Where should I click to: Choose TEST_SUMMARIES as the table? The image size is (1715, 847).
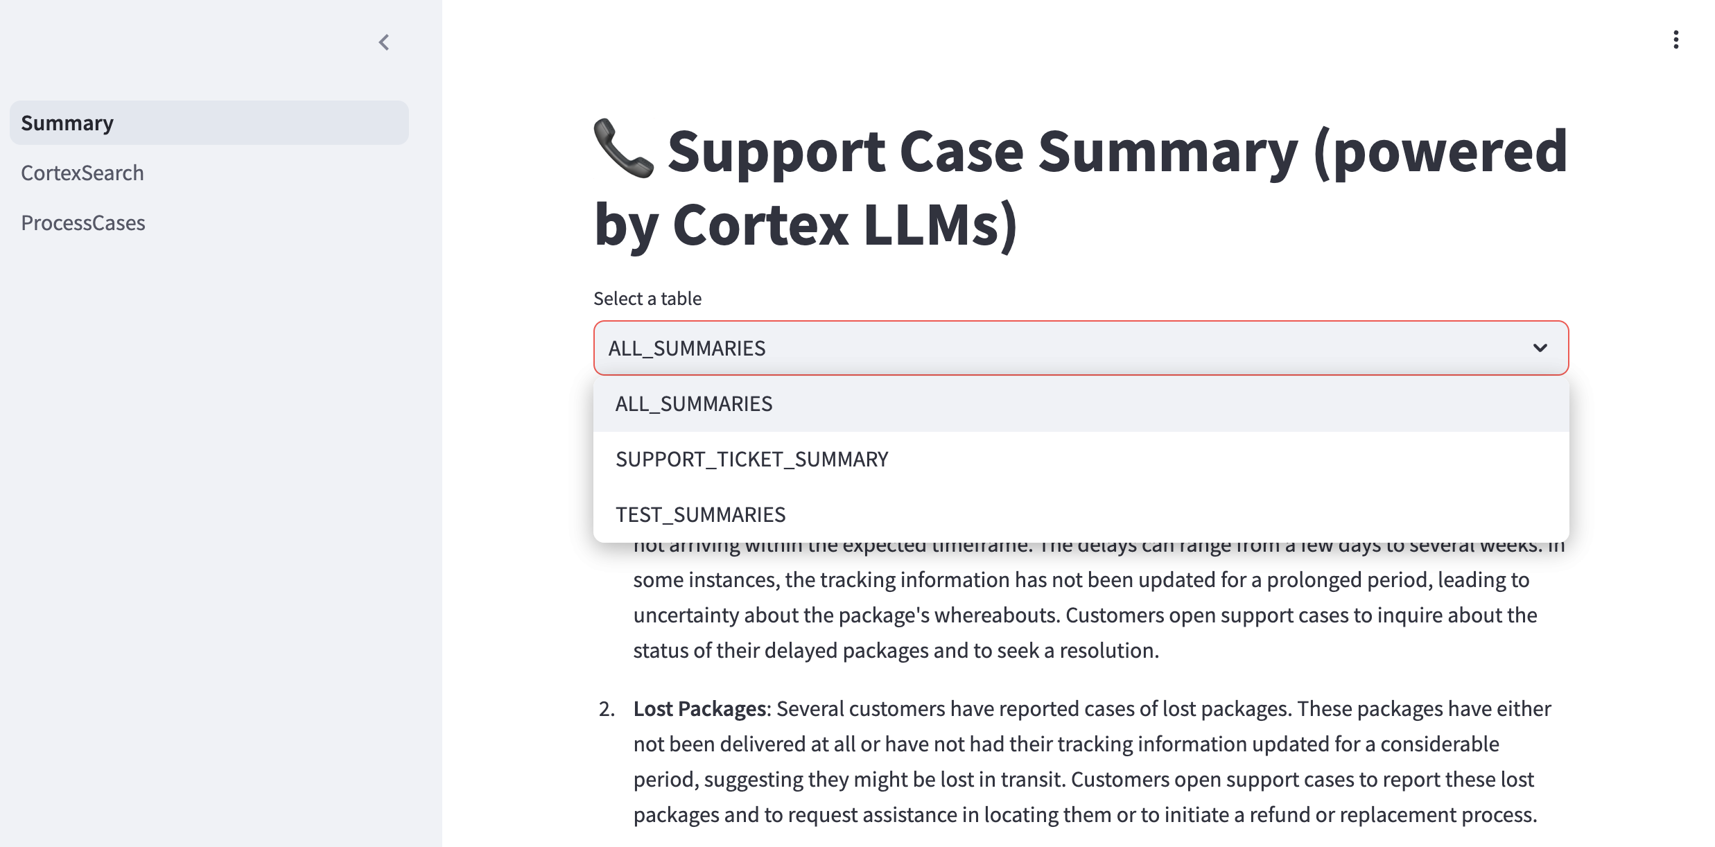coord(700,514)
